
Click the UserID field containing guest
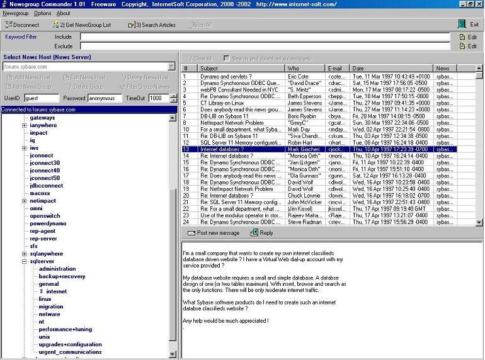tap(42, 98)
